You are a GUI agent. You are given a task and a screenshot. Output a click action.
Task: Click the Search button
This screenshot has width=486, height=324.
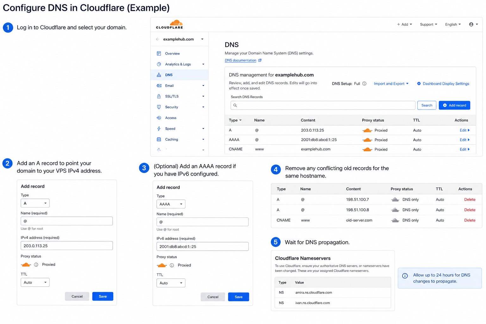pos(427,105)
